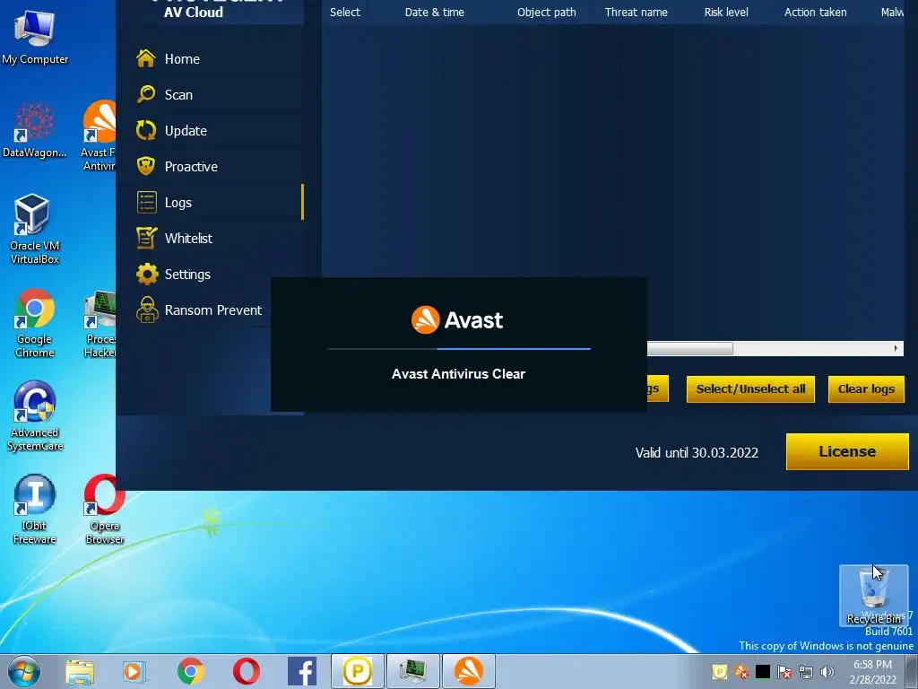This screenshot has width=918, height=689.
Task: Click the Protegent tray icon
Action: pos(720,672)
